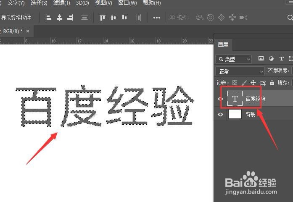Open more align options (three dots)

157,18
